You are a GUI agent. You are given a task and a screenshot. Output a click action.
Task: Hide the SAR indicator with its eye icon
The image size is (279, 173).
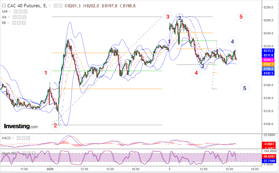tap(16, 12)
